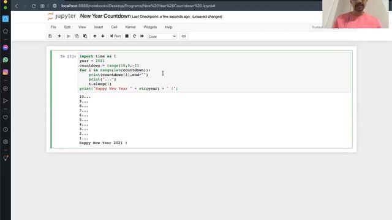Open Instagram in the sidebar
This screenshot has width=392, height=220.
pos(6,72)
